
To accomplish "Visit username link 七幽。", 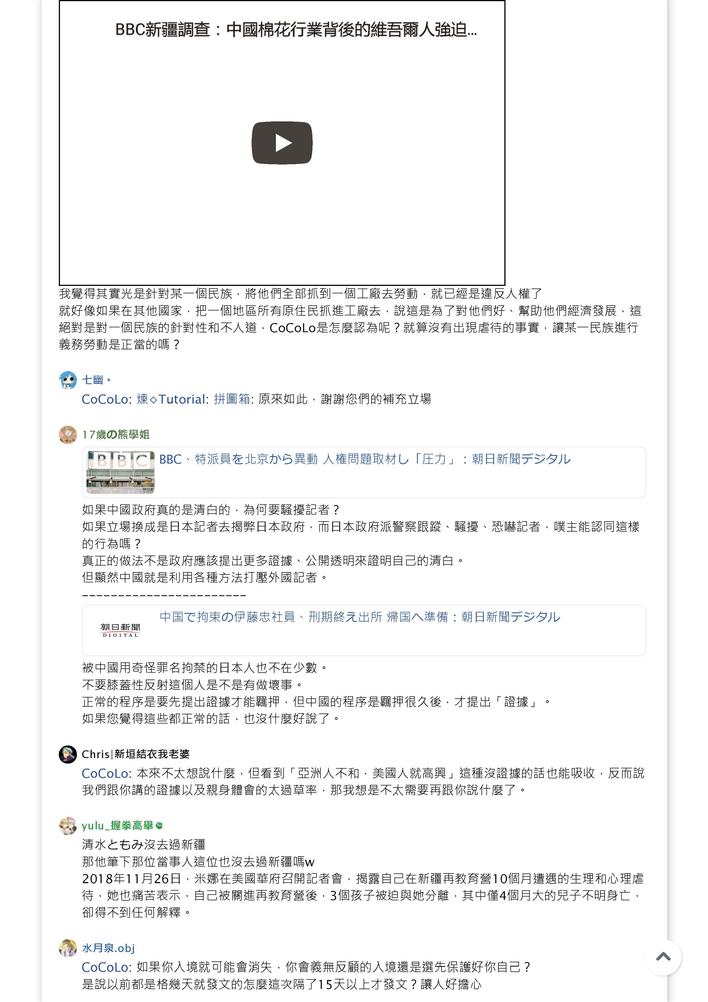I will 97,380.
